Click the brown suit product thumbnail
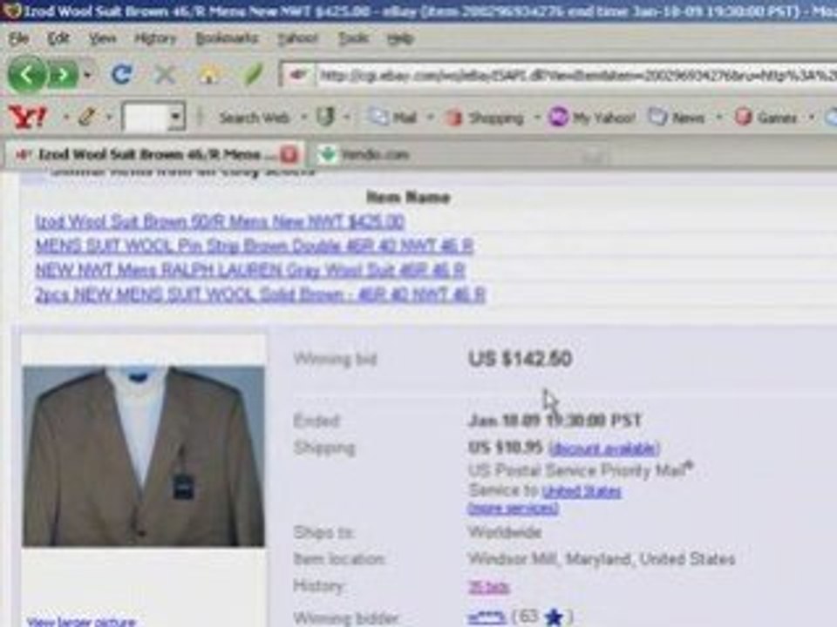The height and width of the screenshot is (627, 837). click(143, 455)
